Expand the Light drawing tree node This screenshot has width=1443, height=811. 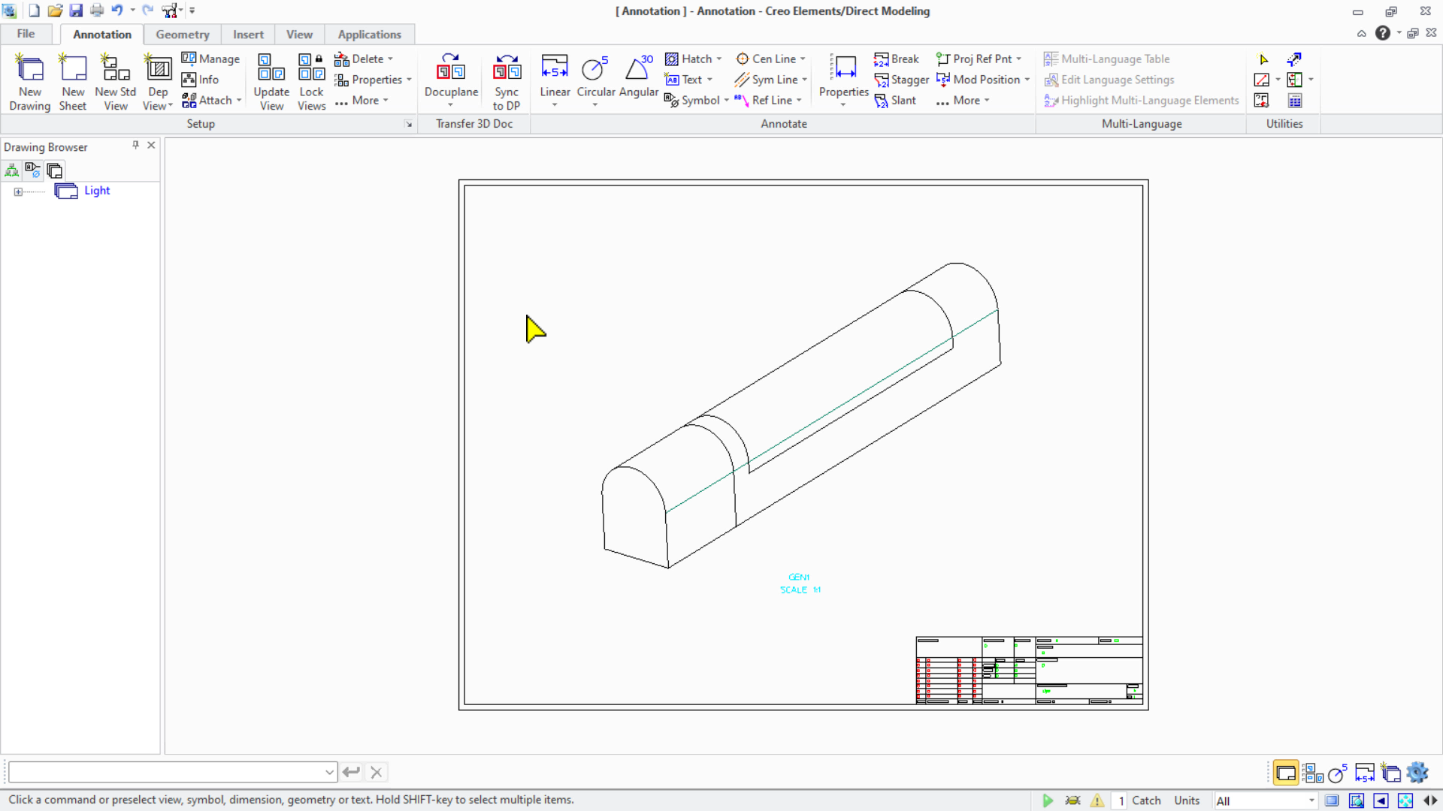18,192
